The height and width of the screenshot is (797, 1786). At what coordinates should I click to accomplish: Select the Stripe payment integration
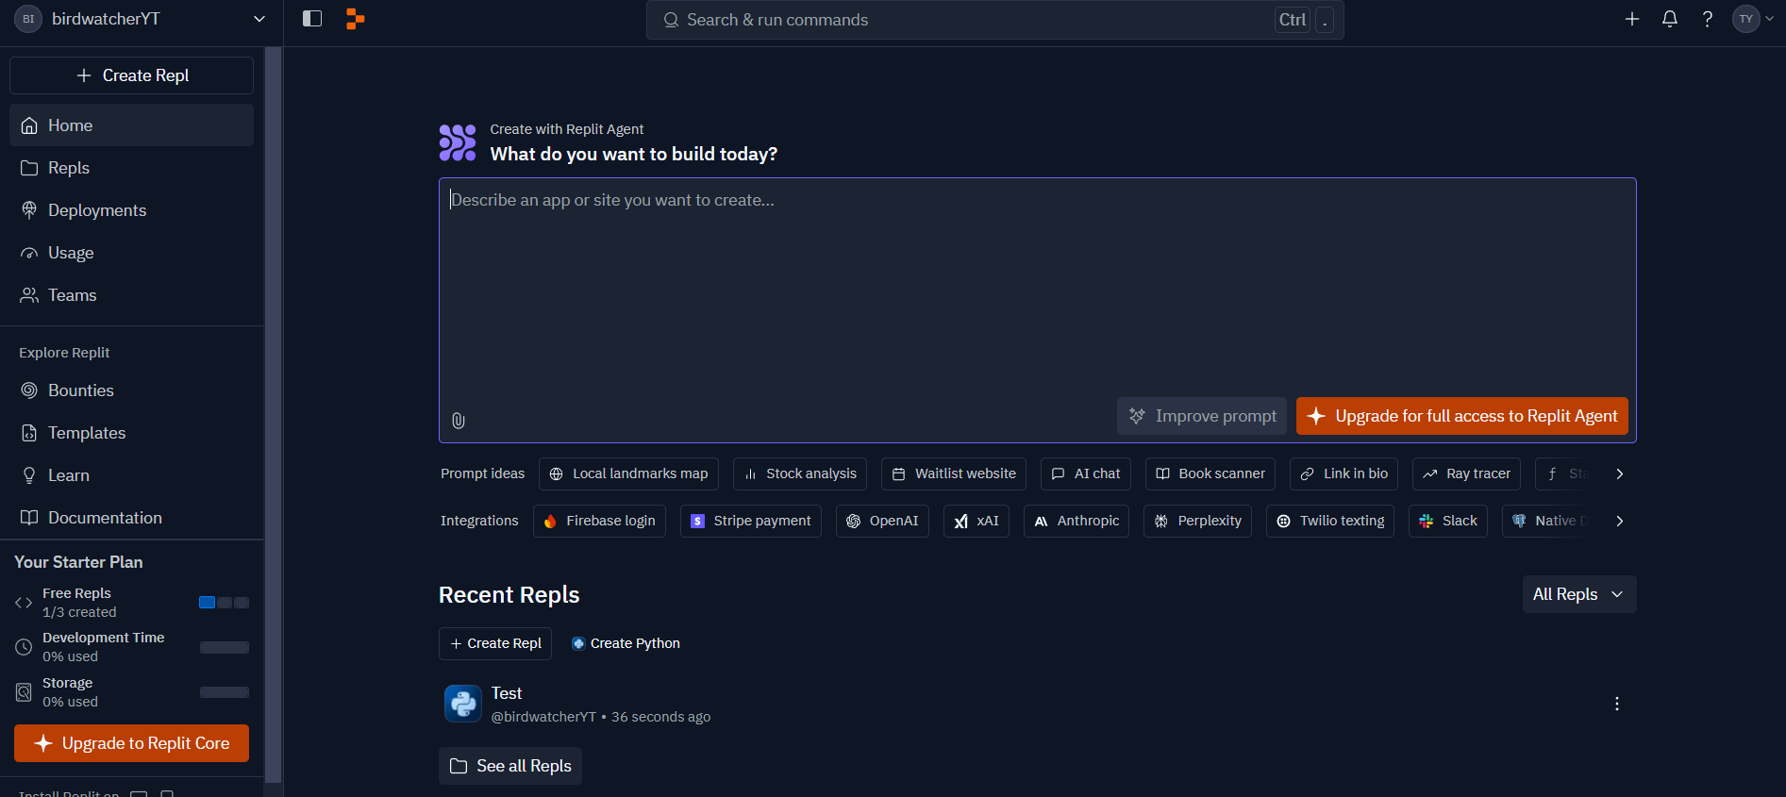click(x=751, y=521)
